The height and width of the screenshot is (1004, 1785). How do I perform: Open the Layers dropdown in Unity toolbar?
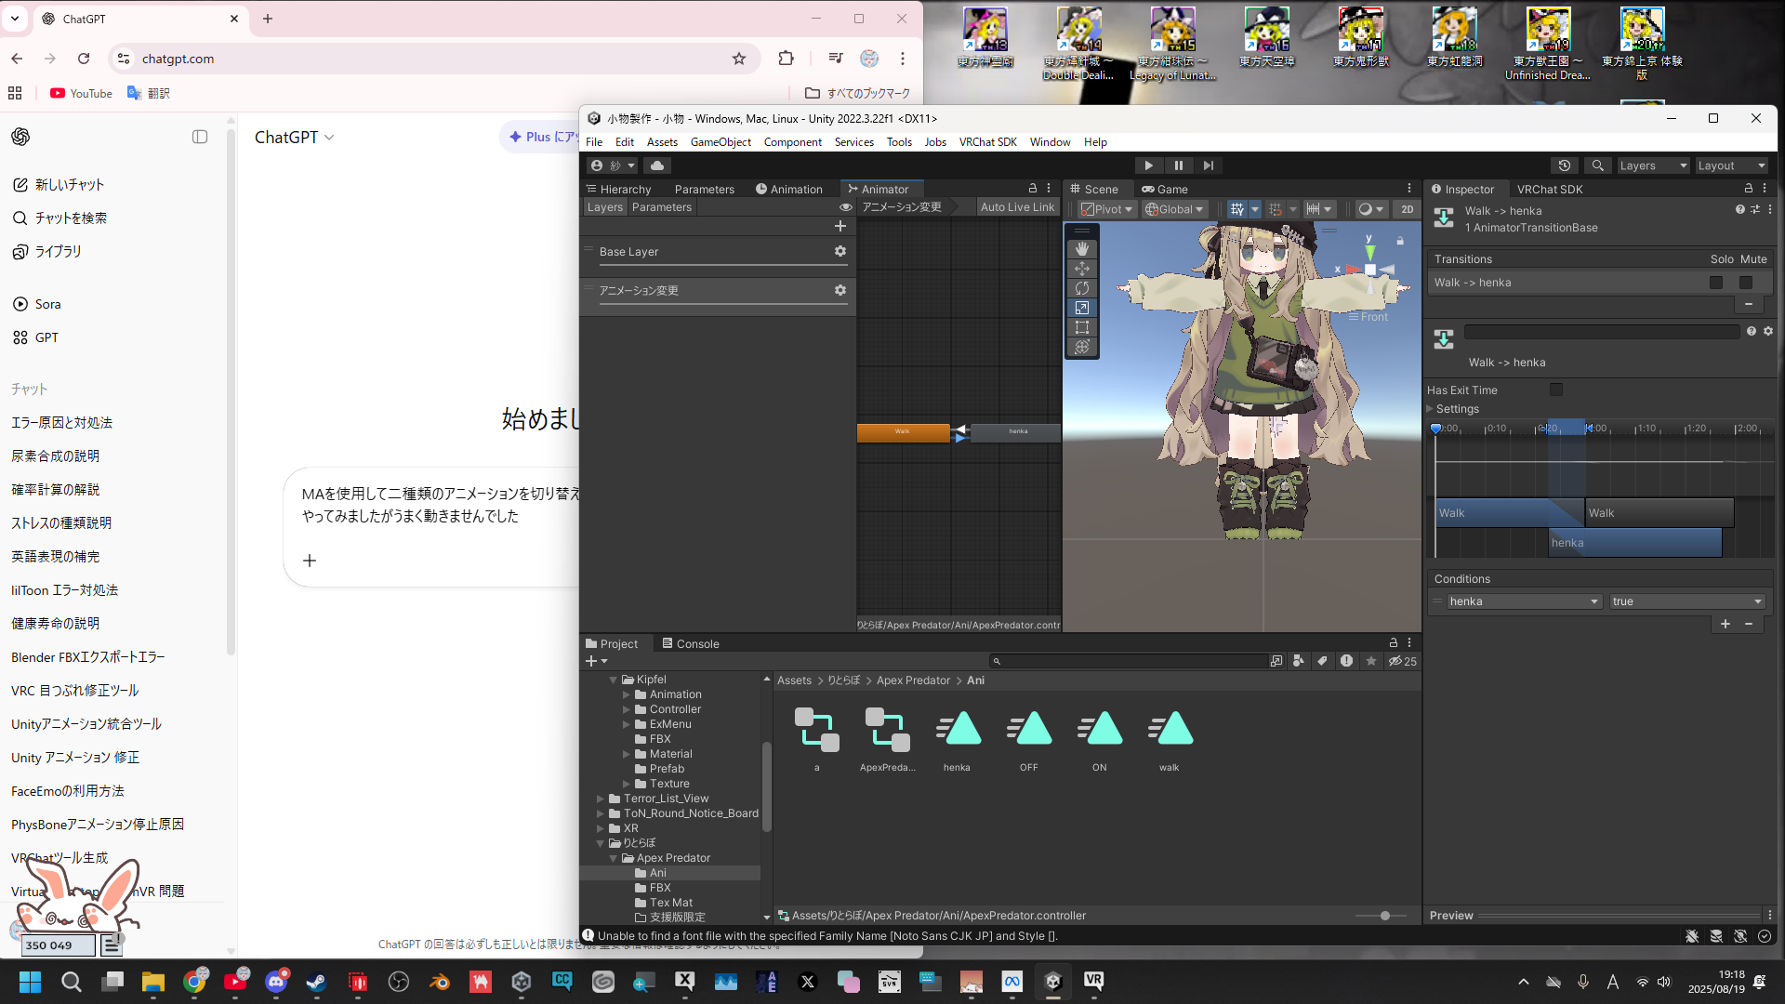(1652, 165)
